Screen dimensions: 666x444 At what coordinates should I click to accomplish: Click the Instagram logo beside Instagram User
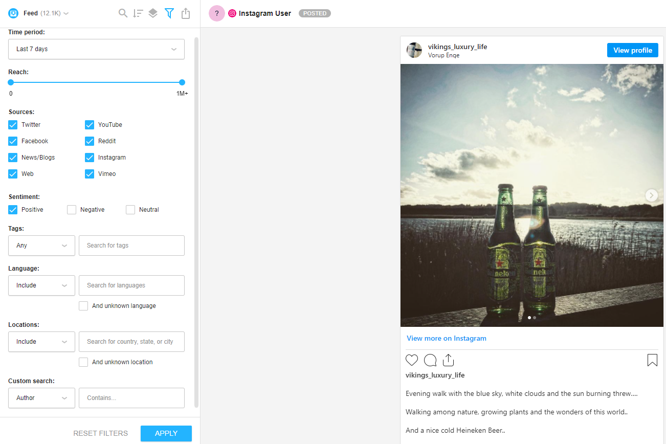click(x=232, y=14)
